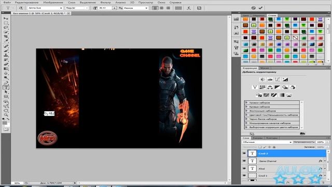Open the layer blend mode dropdown Обычные
Screen dimensions: 332x187
(x=267, y=142)
